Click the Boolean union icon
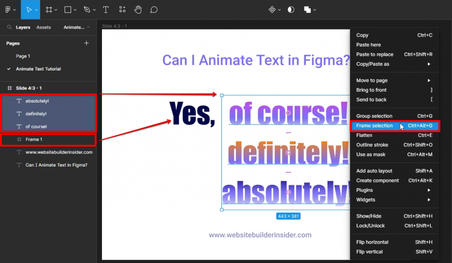452x263 pixels. point(307,10)
